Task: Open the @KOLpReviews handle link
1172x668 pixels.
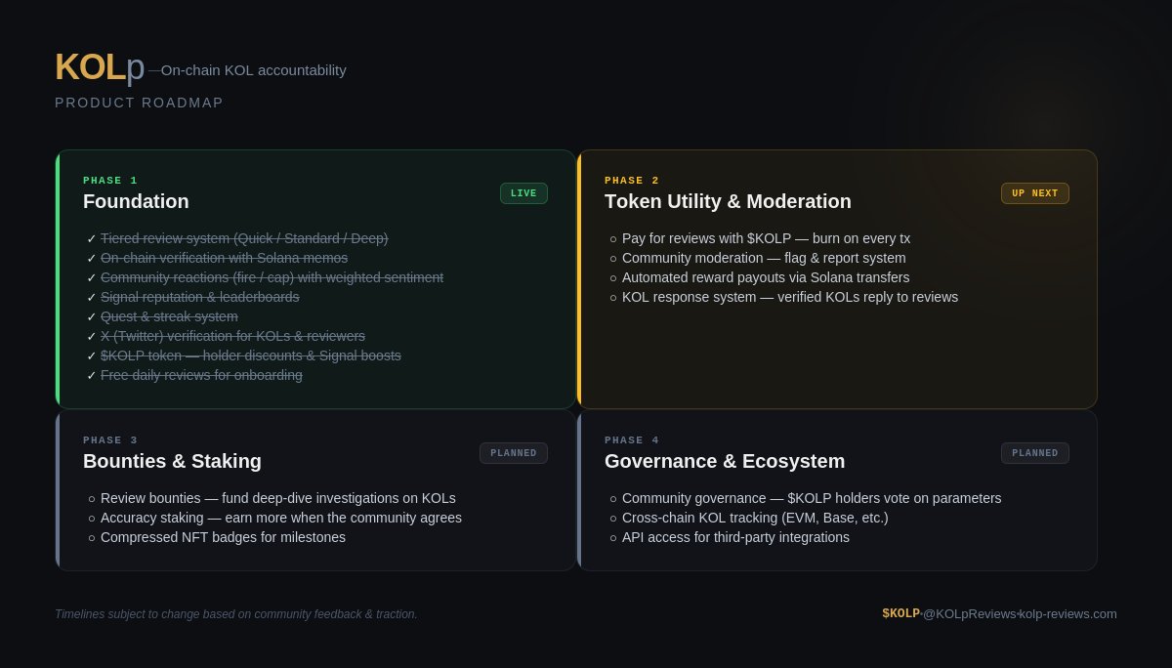Action: point(969,613)
